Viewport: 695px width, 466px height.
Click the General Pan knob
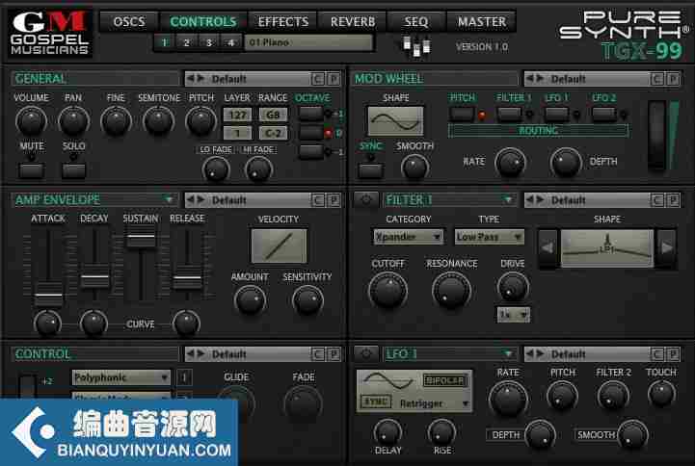(73, 120)
